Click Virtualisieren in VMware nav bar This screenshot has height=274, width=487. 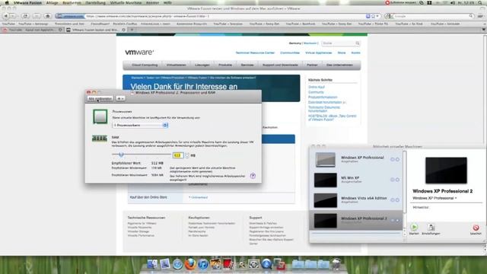point(176,65)
